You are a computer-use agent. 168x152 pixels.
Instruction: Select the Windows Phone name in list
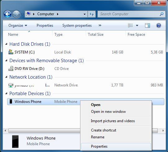28,102
